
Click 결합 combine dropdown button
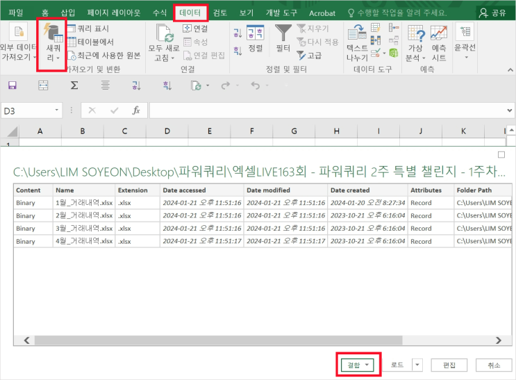coord(358,365)
